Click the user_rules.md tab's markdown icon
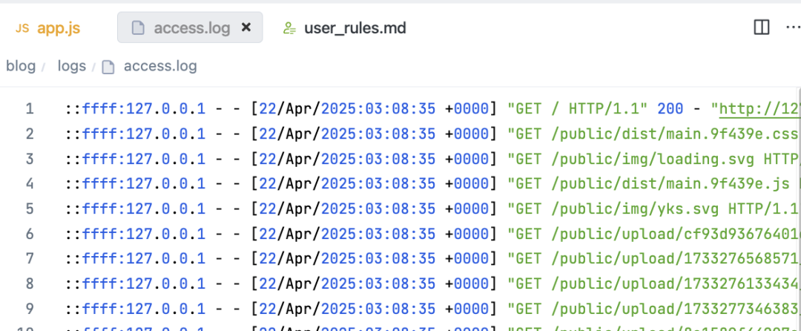The height and width of the screenshot is (331, 801). tap(289, 28)
